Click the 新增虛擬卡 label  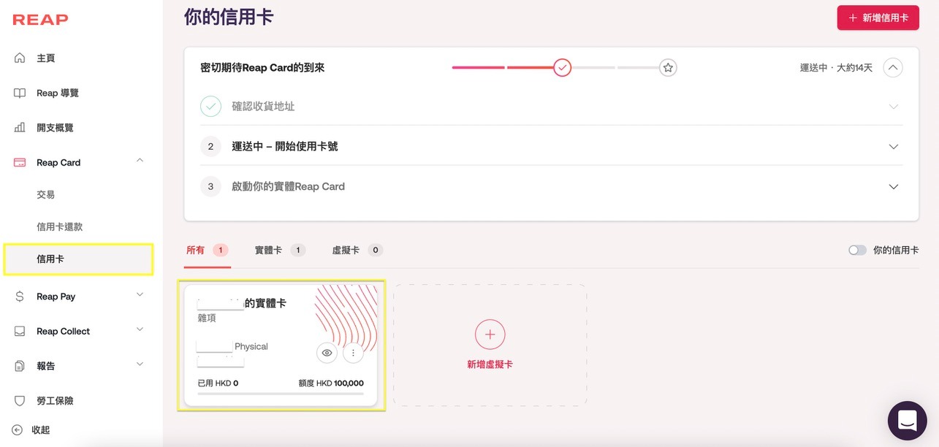[490, 364]
